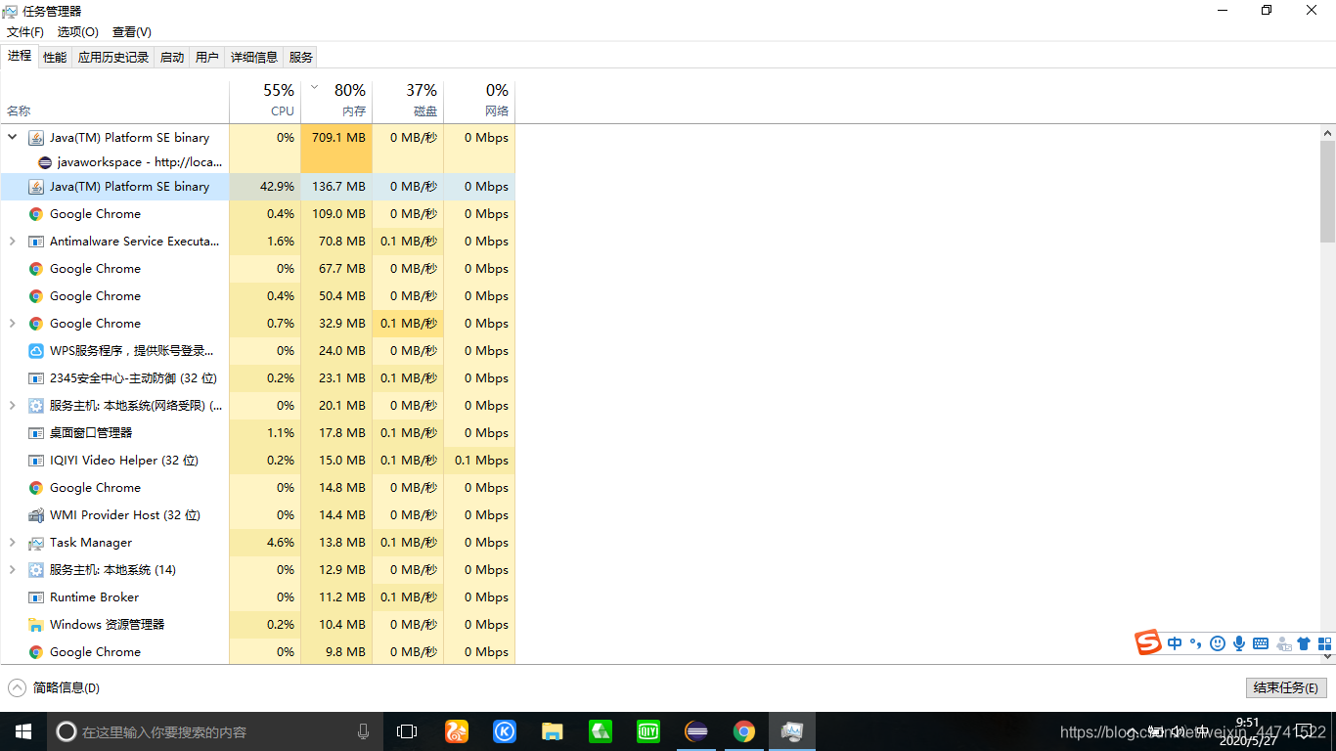This screenshot has height=751, width=1336.
Task: Select the last Google Chrome 9.8 MB row
Action: pyautogui.click(x=257, y=652)
